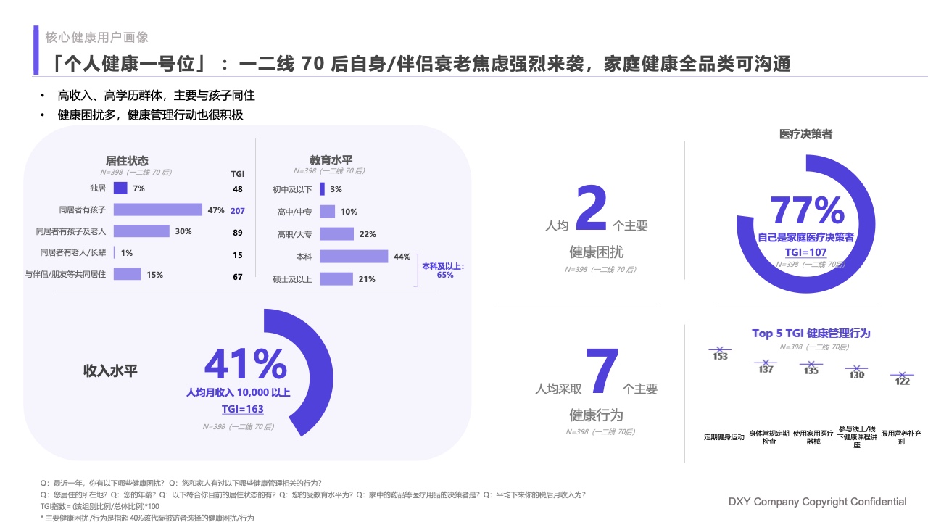The image size is (928, 522).
Task: Click the Top 5 TGI 健康管理行为 heading
Action: (x=811, y=333)
